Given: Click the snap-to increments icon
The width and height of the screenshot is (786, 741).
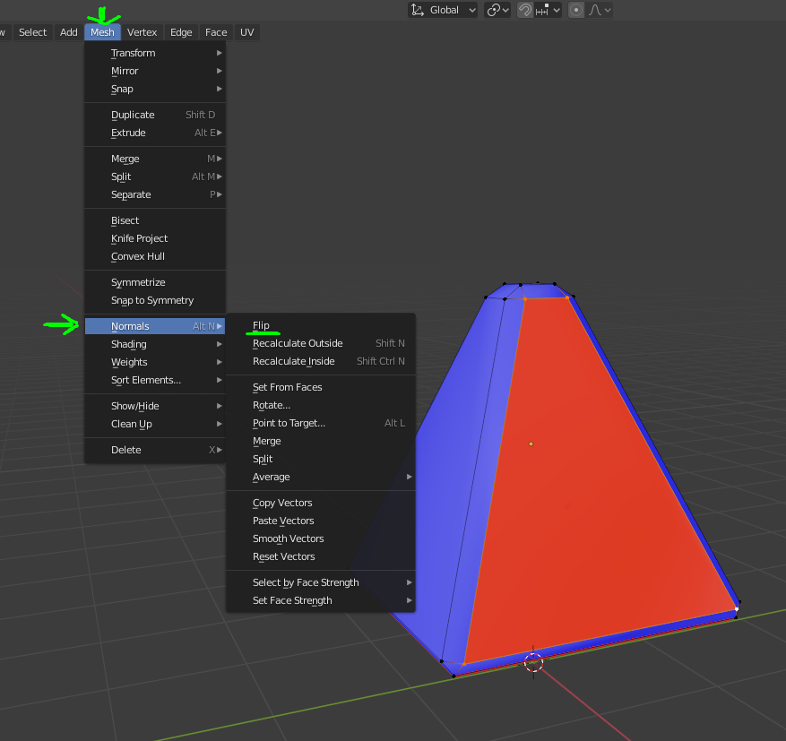Looking at the screenshot, I should pyautogui.click(x=543, y=10).
